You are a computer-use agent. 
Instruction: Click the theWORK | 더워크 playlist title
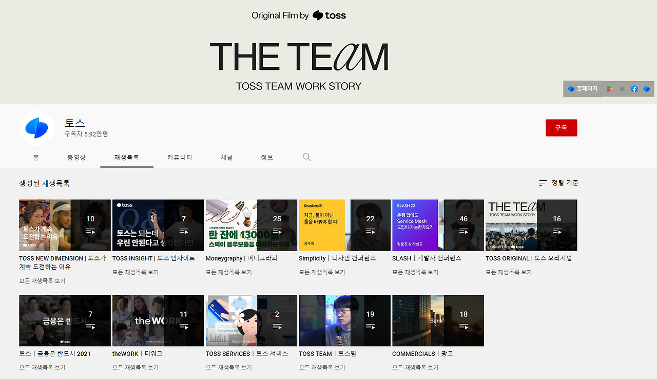pyautogui.click(x=138, y=354)
